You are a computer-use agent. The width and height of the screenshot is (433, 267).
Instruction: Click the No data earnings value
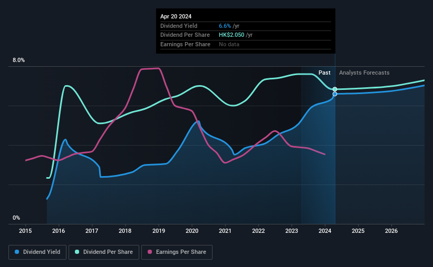(229, 44)
